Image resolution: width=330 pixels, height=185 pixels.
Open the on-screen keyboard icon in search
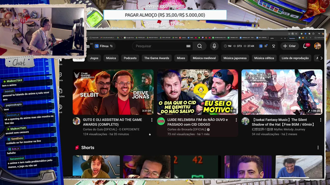pyautogui.click(x=188, y=46)
